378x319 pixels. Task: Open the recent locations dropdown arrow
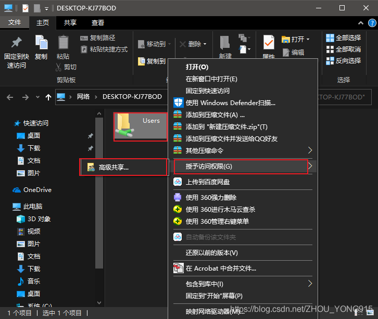tap(37, 97)
